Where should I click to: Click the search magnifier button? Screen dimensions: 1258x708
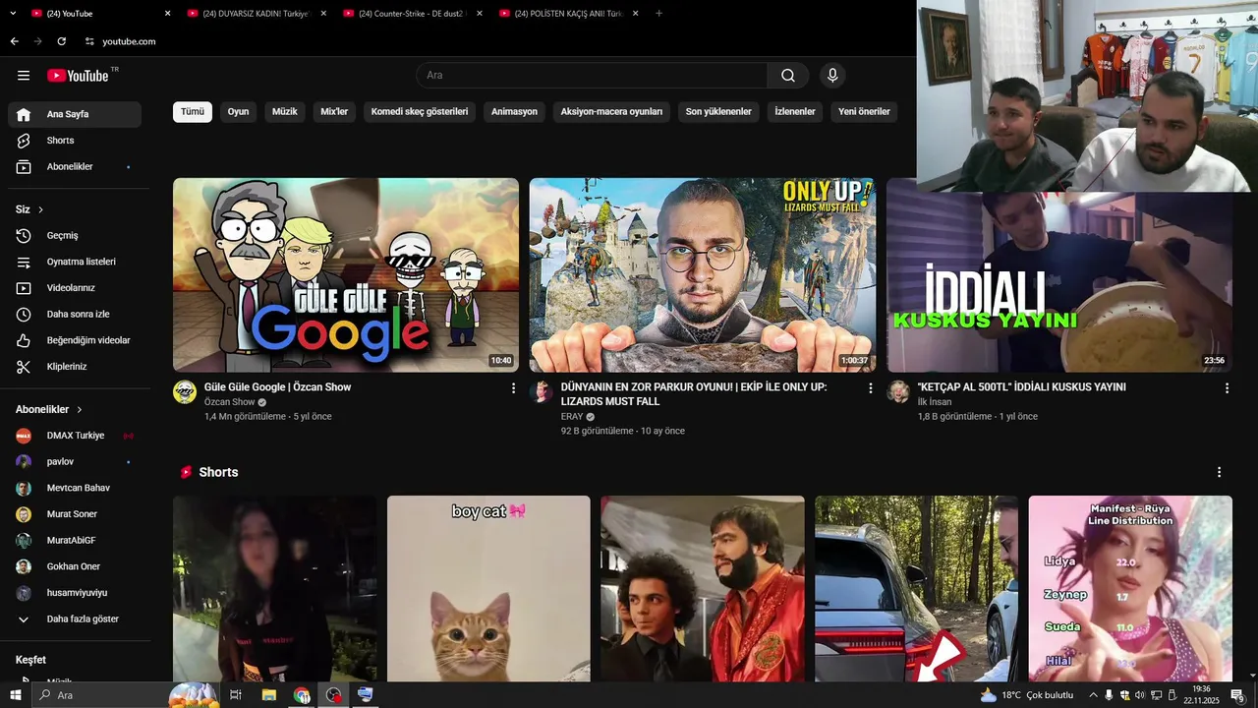(788, 76)
